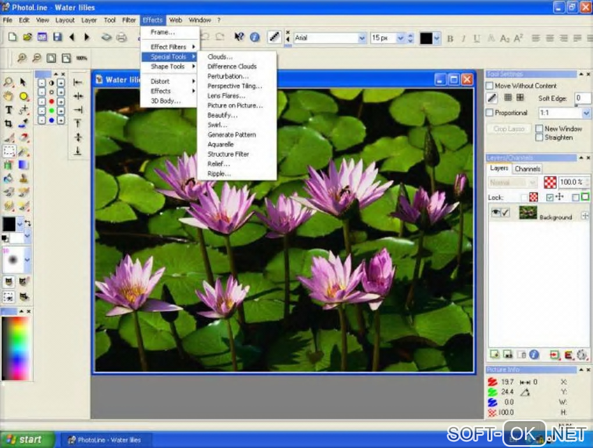Switch to the Channels tab
This screenshot has width=593, height=448.
527,169
